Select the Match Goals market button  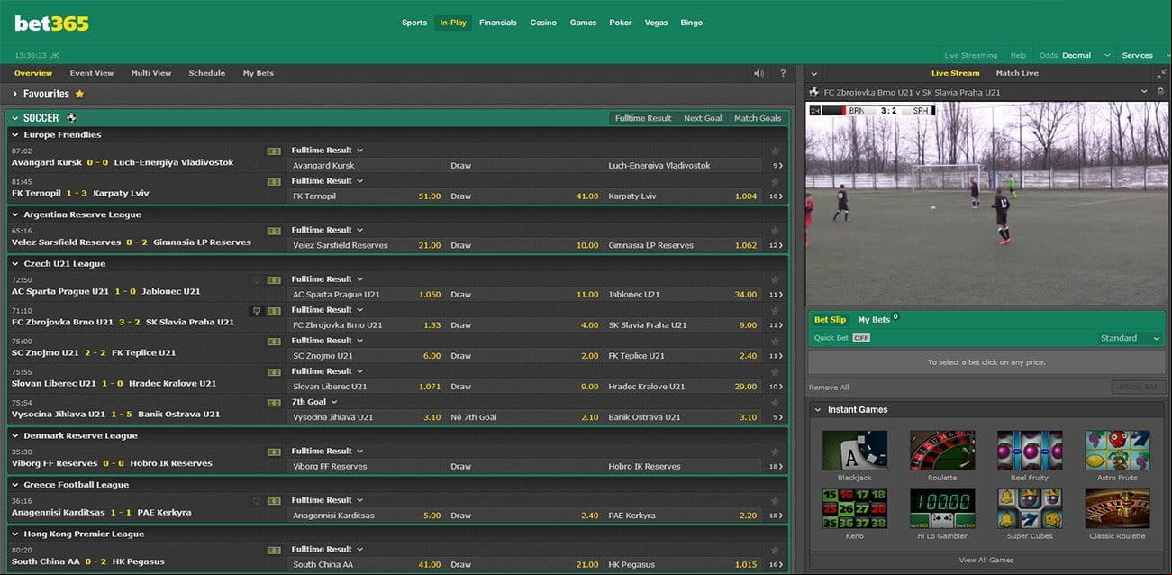click(758, 118)
